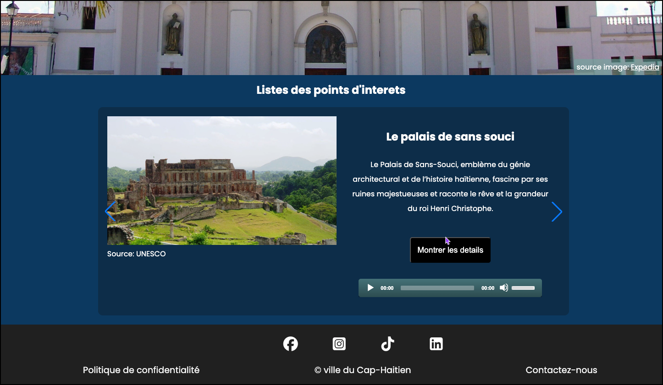Follow the Expedia image source link

tap(645, 67)
